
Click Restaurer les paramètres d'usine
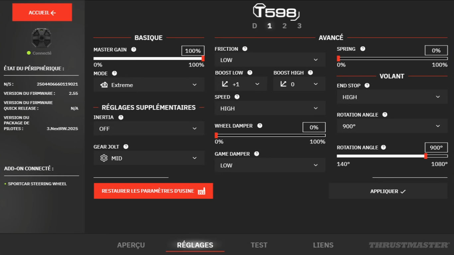coord(153,191)
